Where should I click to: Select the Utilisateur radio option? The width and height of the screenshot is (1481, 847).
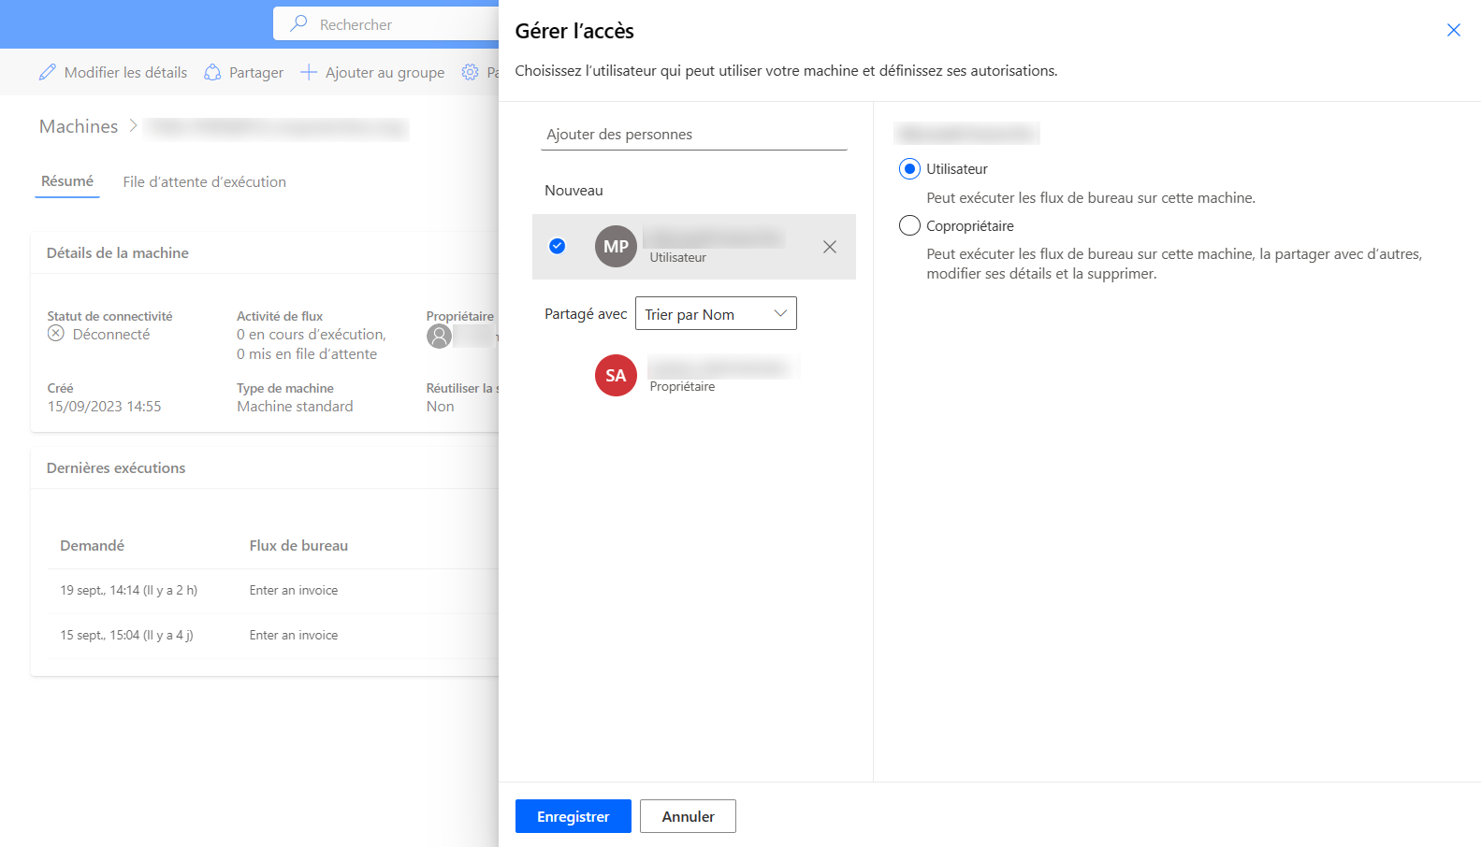[x=909, y=169]
